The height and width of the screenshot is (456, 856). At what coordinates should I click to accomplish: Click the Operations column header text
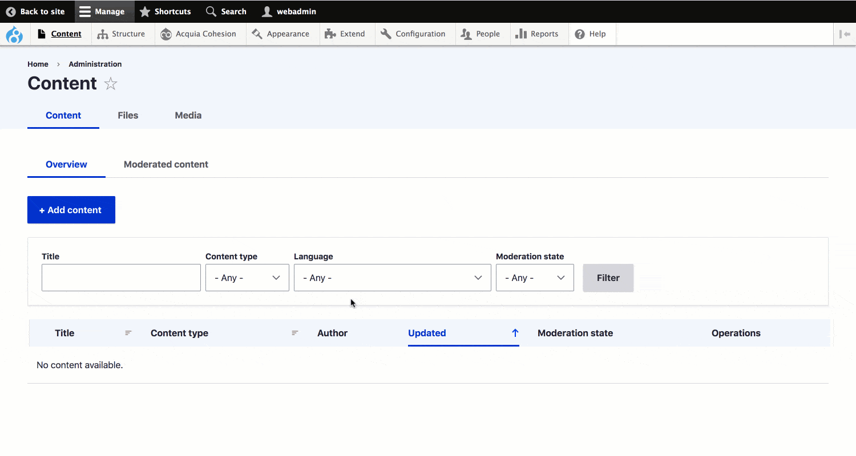pyautogui.click(x=736, y=333)
